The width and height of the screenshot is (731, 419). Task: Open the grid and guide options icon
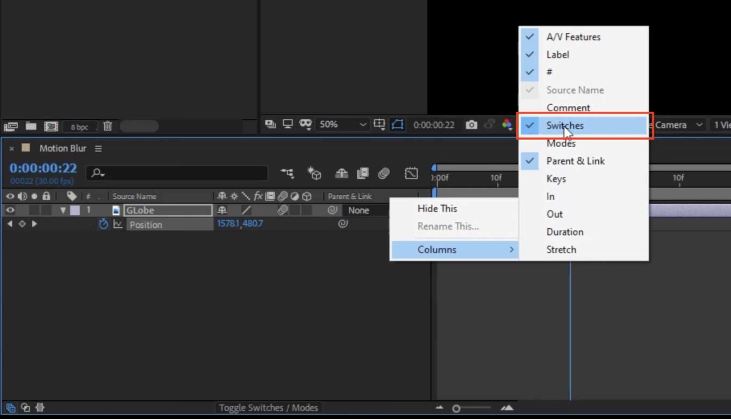(379, 125)
